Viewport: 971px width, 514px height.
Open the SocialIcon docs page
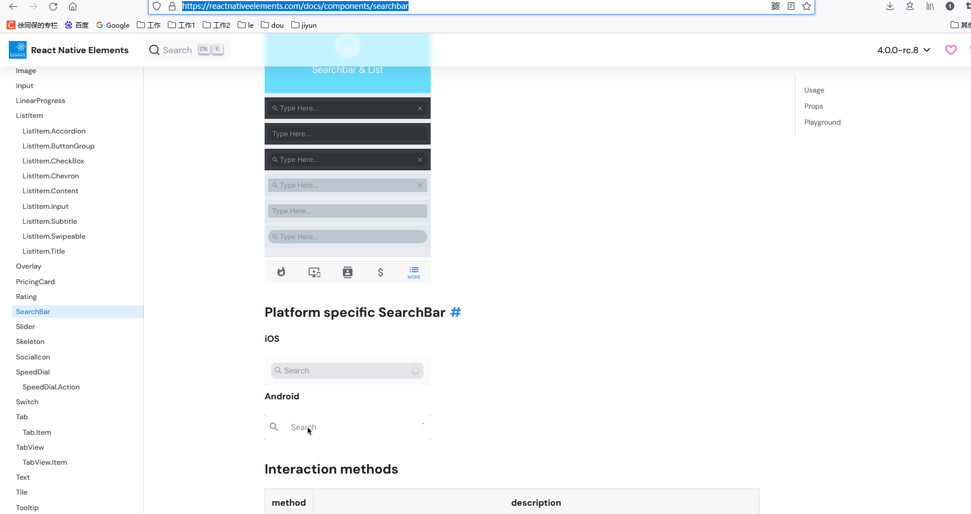click(33, 357)
